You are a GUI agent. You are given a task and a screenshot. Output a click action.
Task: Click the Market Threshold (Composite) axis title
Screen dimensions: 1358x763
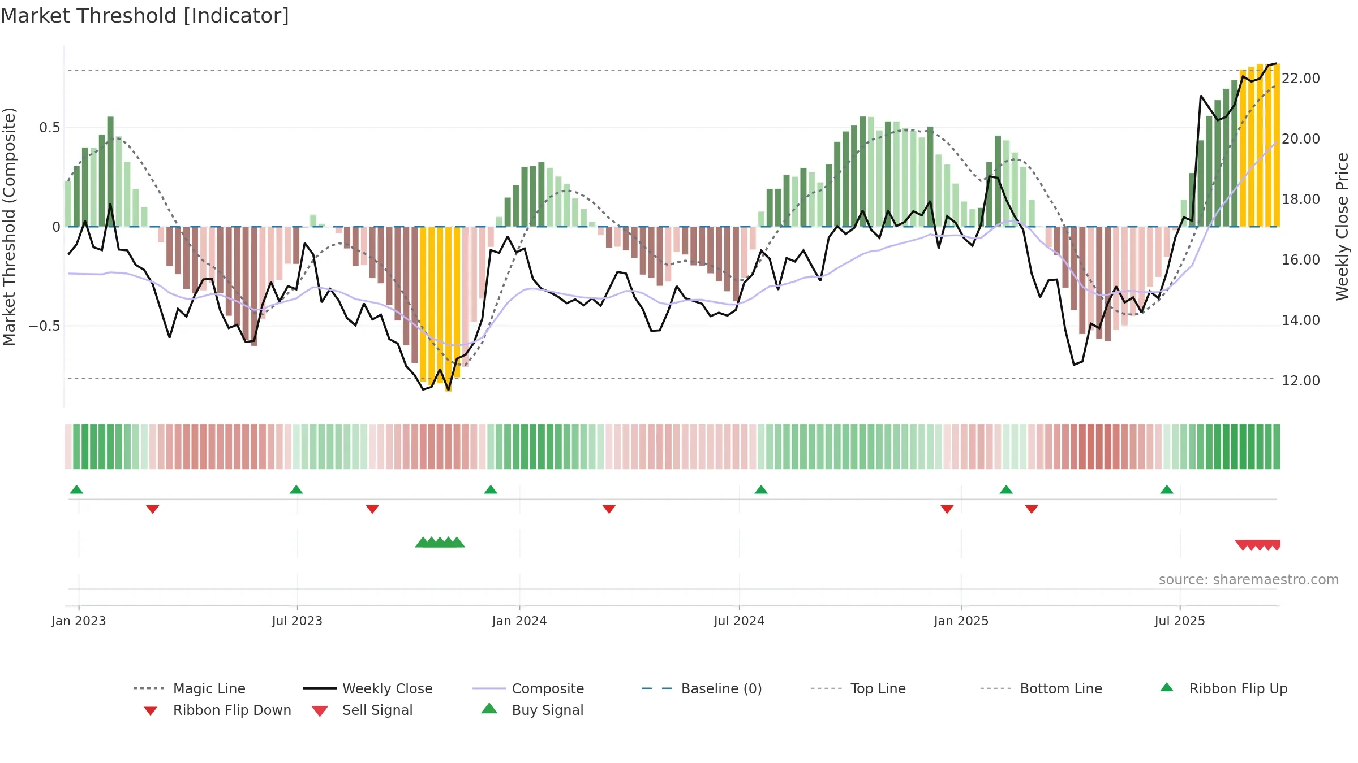point(9,226)
